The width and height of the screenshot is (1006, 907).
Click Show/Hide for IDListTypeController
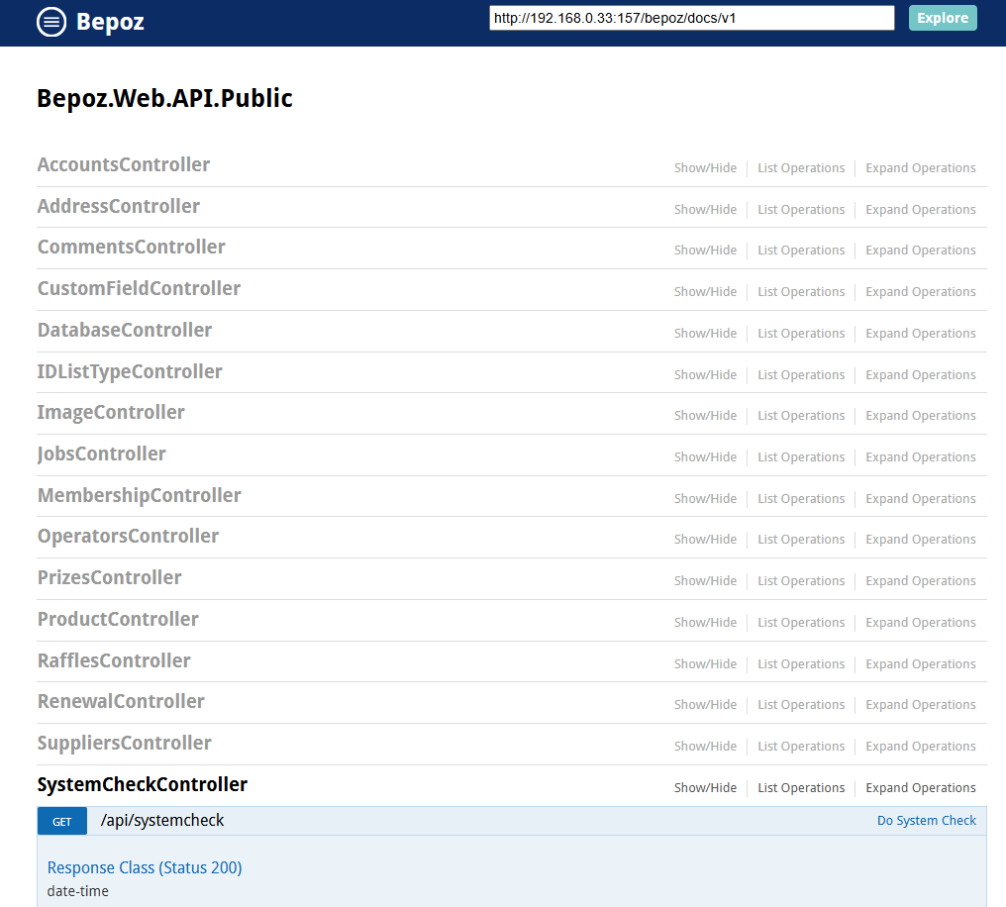(705, 375)
